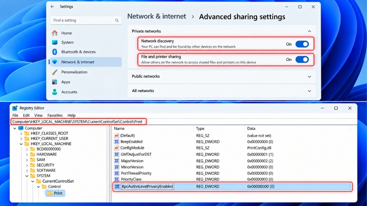Minimize the Settings window

point(287,7)
